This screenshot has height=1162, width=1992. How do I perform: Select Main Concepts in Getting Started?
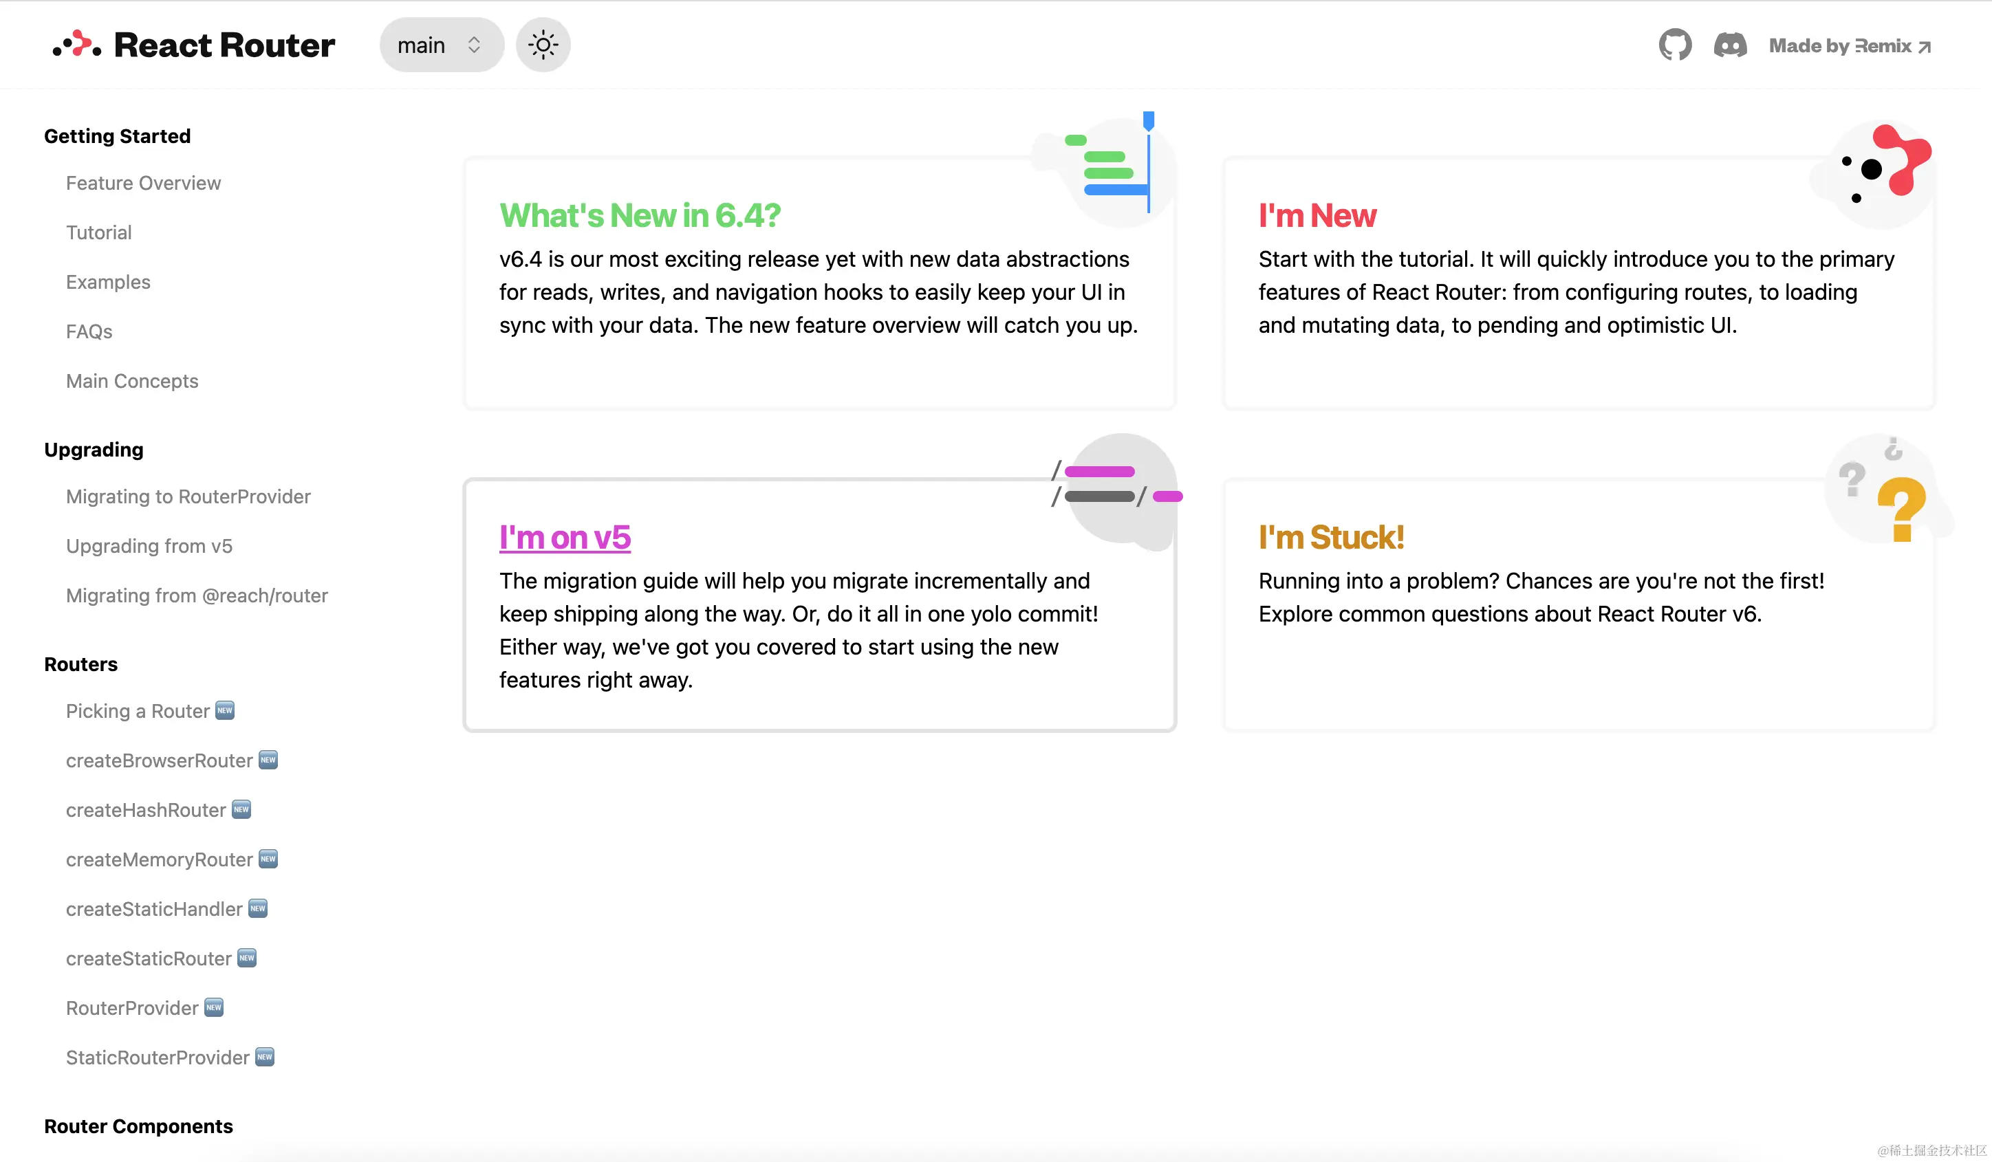coord(132,381)
